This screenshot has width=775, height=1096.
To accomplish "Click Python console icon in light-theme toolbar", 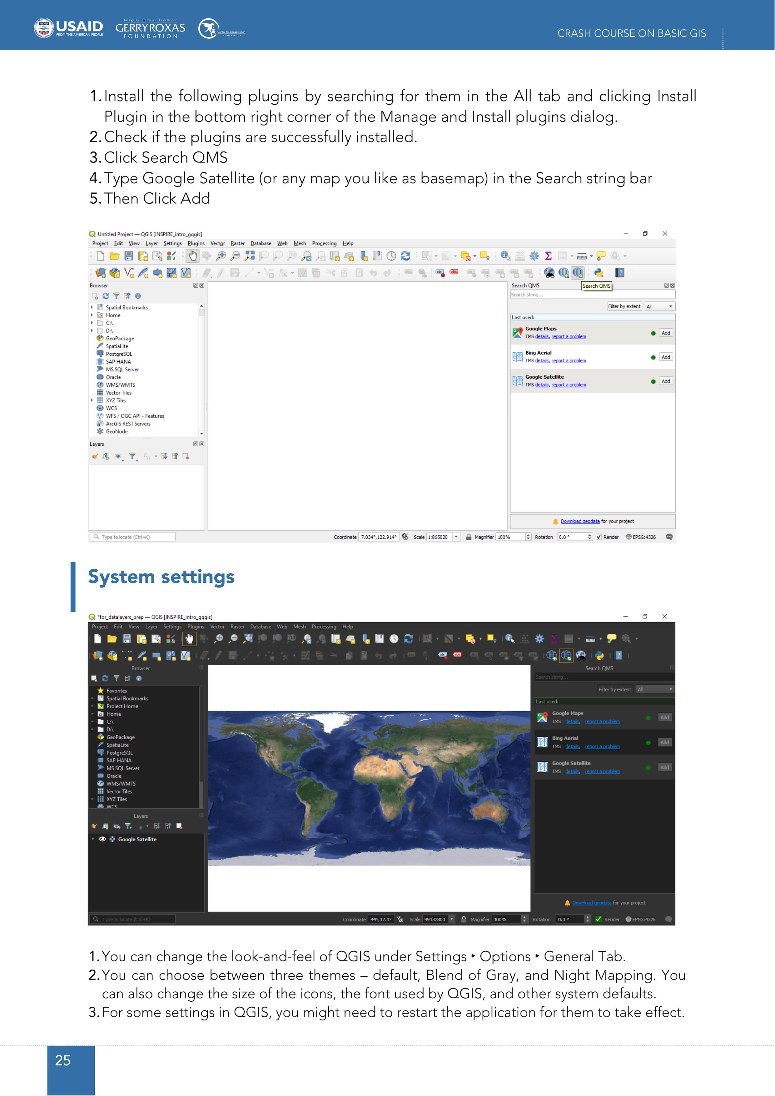I will pos(599,273).
